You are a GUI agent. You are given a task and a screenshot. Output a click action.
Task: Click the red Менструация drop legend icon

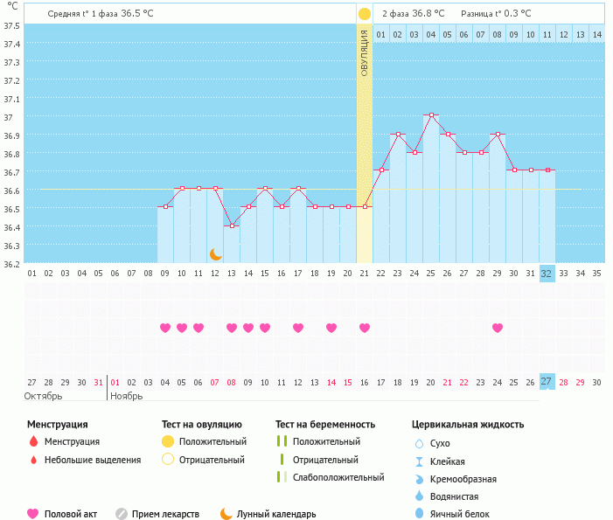click(x=33, y=442)
